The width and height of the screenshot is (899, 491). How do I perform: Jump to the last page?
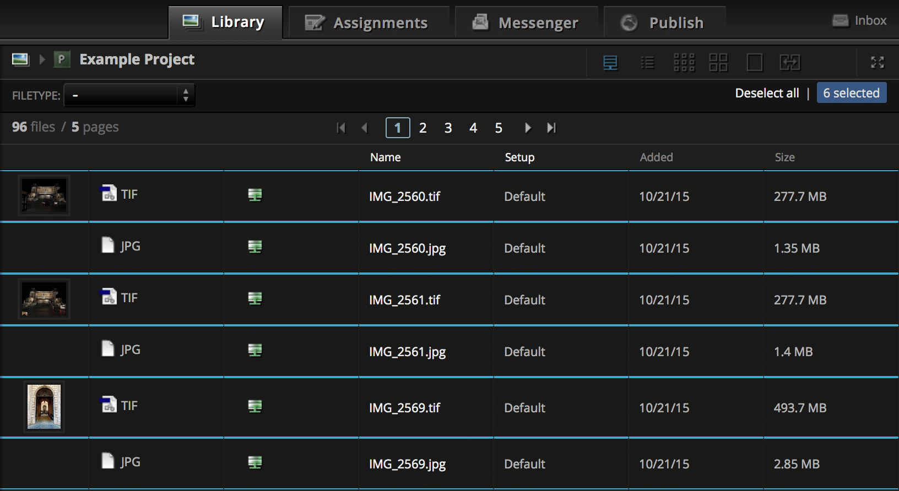(x=551, y=128)
